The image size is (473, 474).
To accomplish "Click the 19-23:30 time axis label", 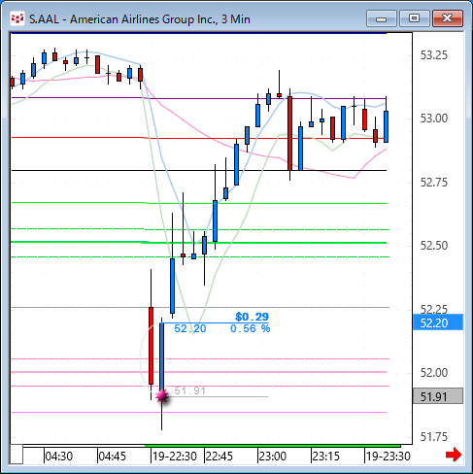I will 389,457.
